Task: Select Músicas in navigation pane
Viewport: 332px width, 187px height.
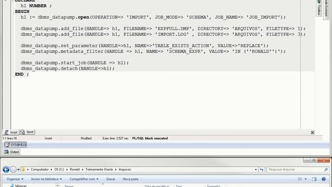Action: click(21, 185)
